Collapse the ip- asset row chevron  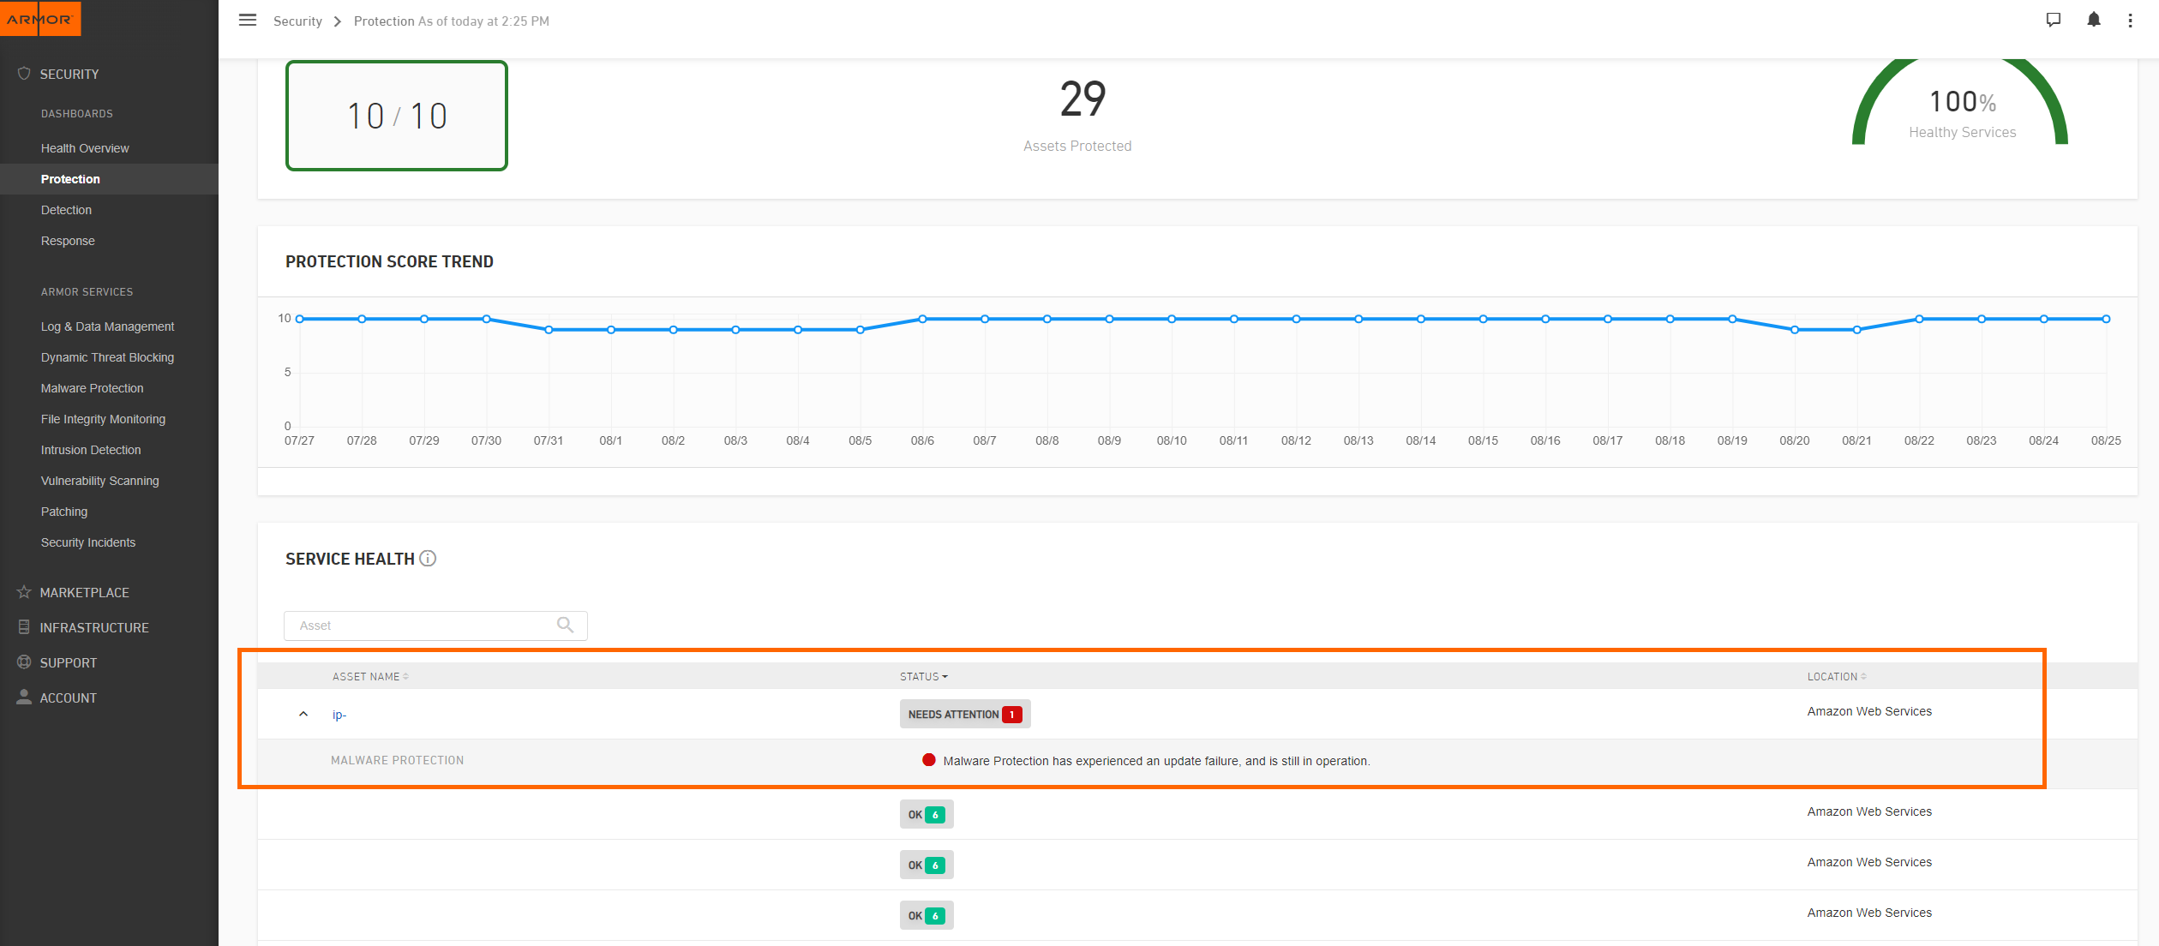(x=303, y=714)
